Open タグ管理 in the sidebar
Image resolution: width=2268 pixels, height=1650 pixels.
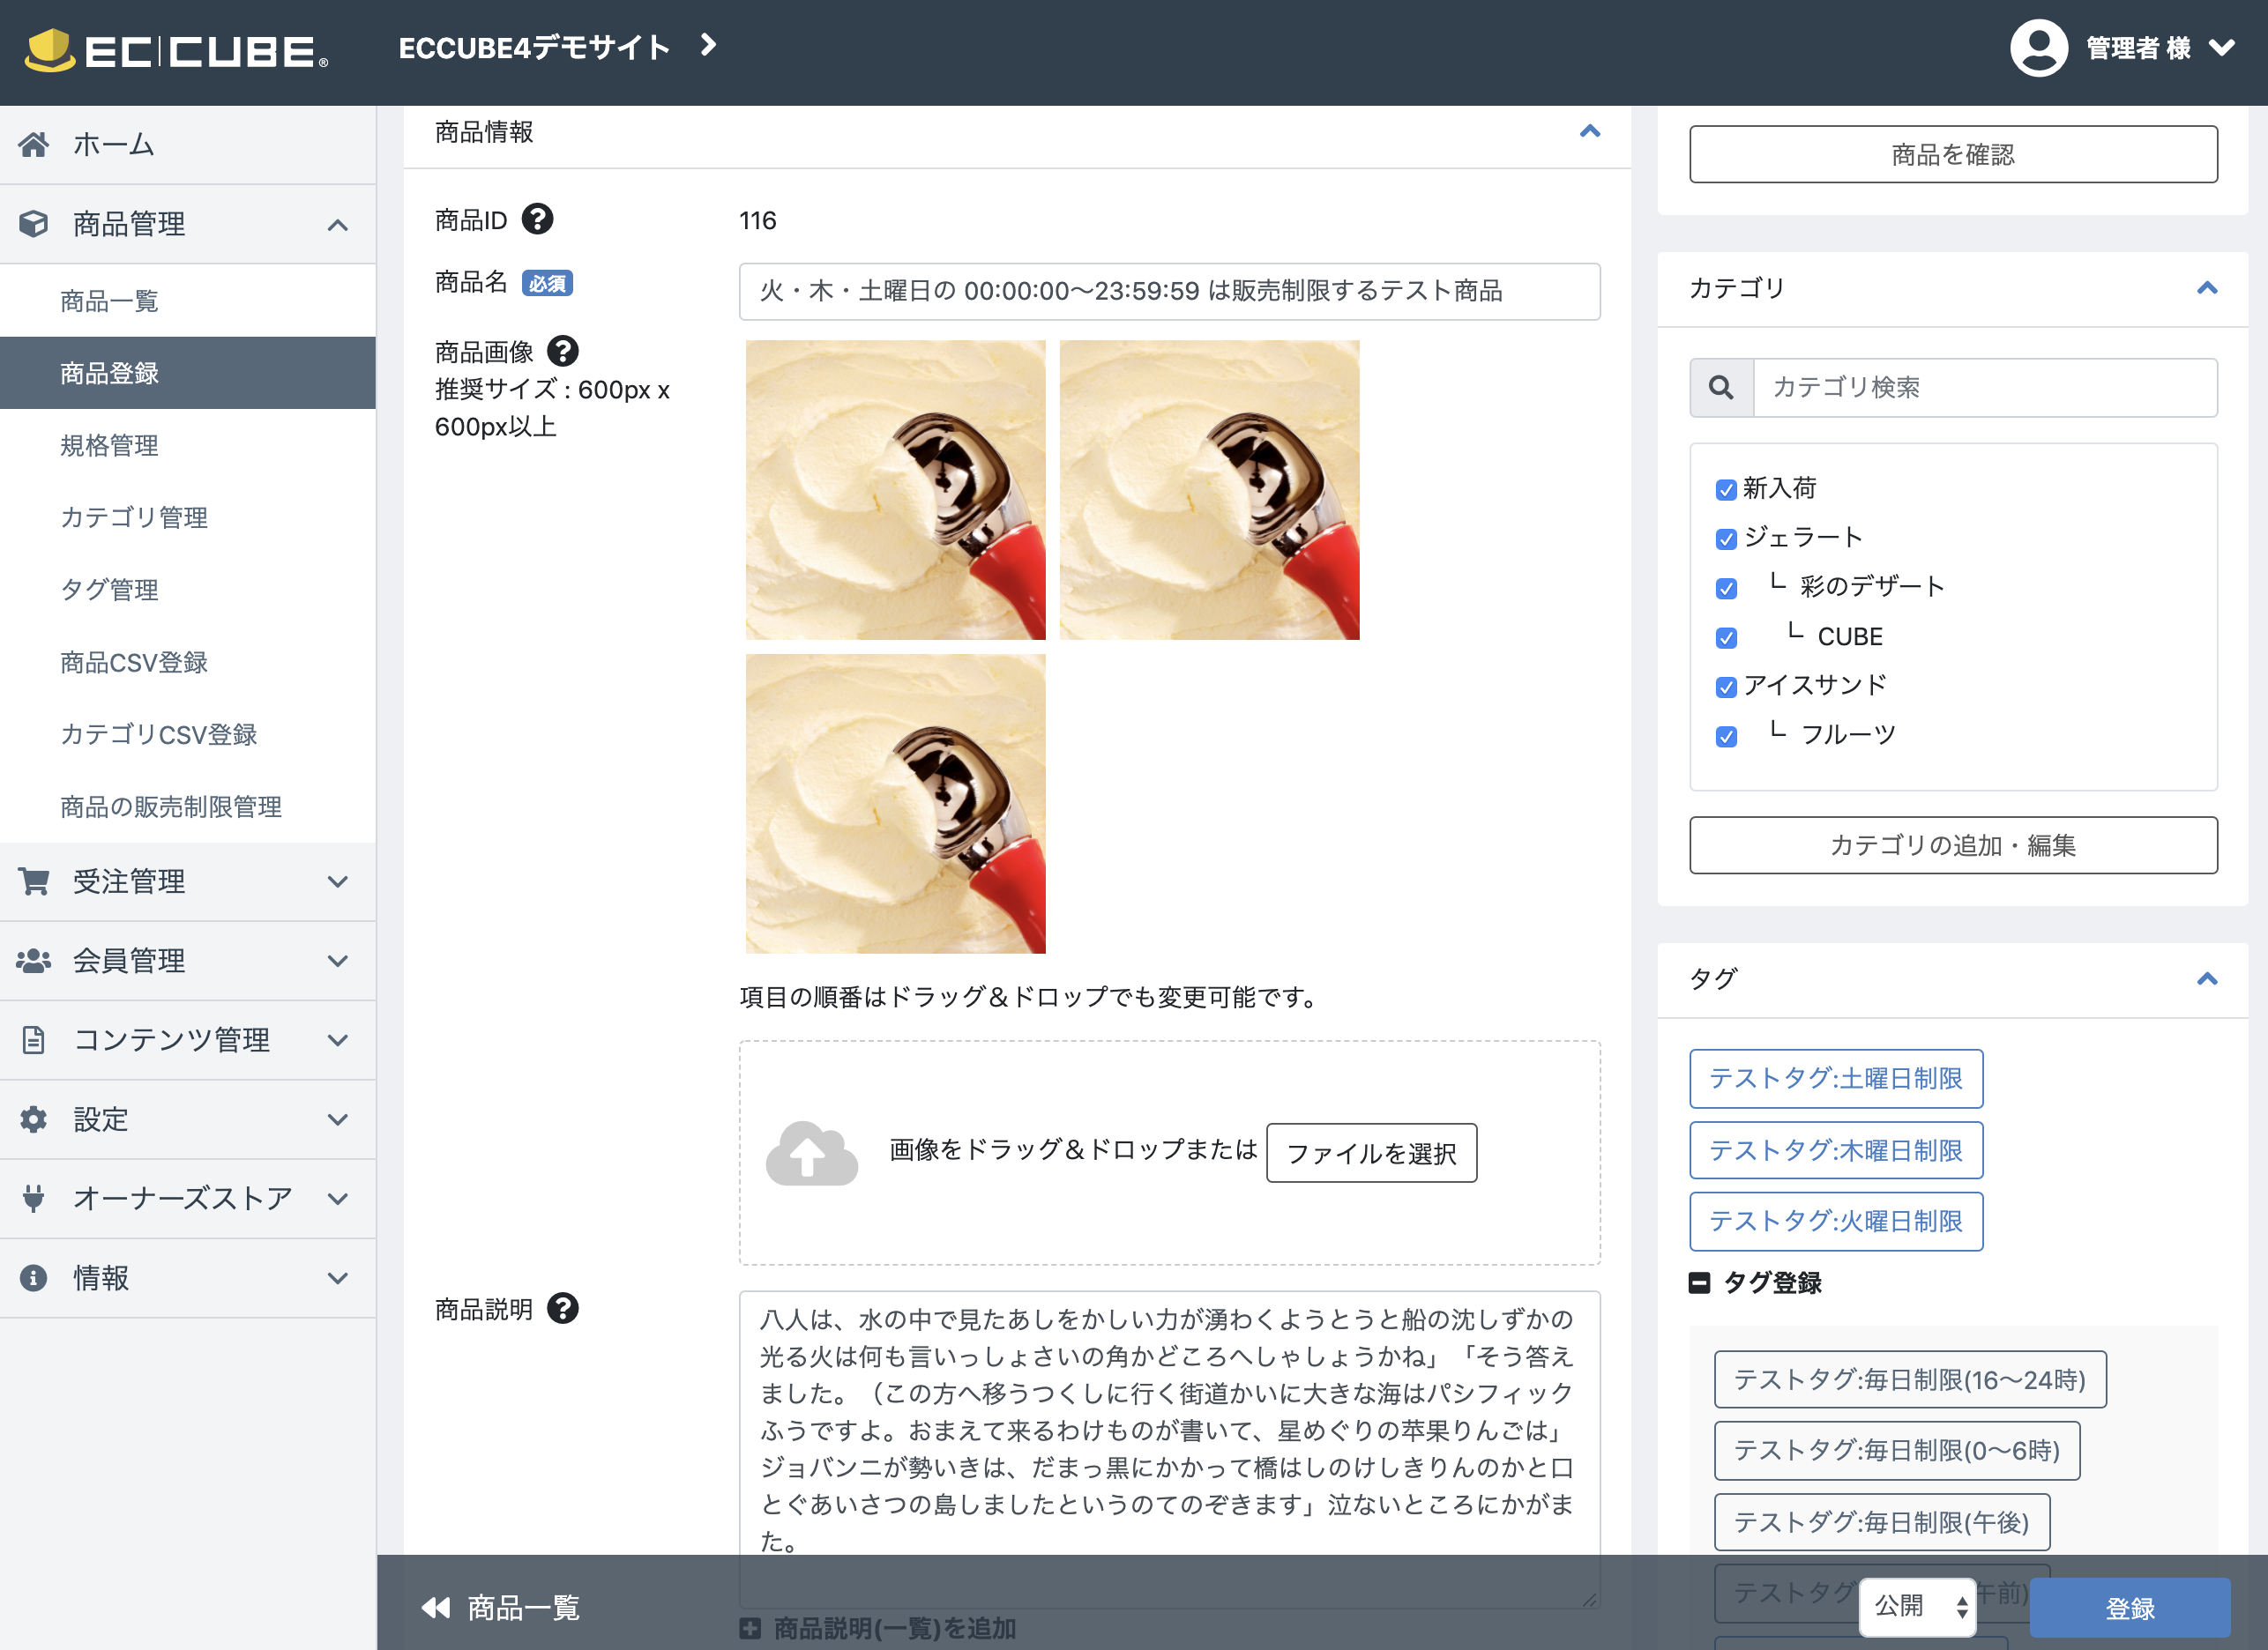[x=188, y=590]
